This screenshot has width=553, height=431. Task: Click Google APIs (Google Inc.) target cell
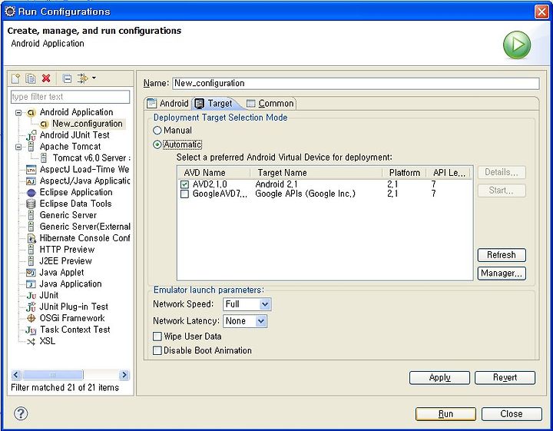pyautogui.click(x=306, y=194)
